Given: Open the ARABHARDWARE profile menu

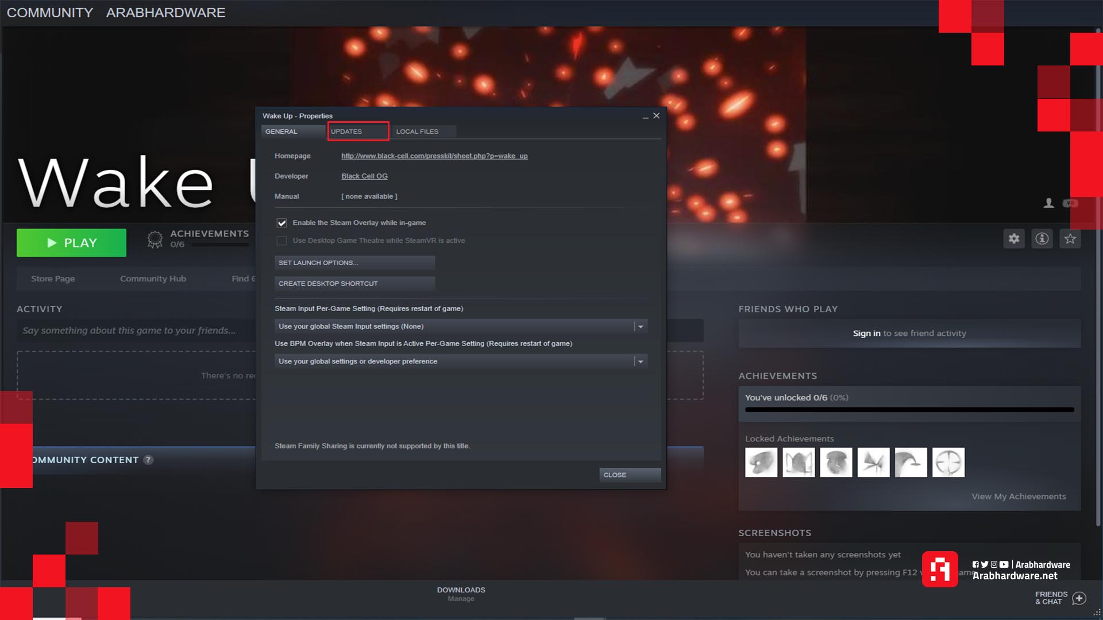Looking at the screenshot, I should 165,13.
